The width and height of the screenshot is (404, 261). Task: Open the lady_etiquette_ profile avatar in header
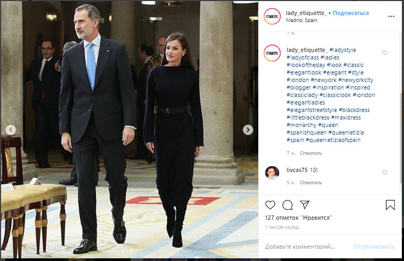point(272,16)
